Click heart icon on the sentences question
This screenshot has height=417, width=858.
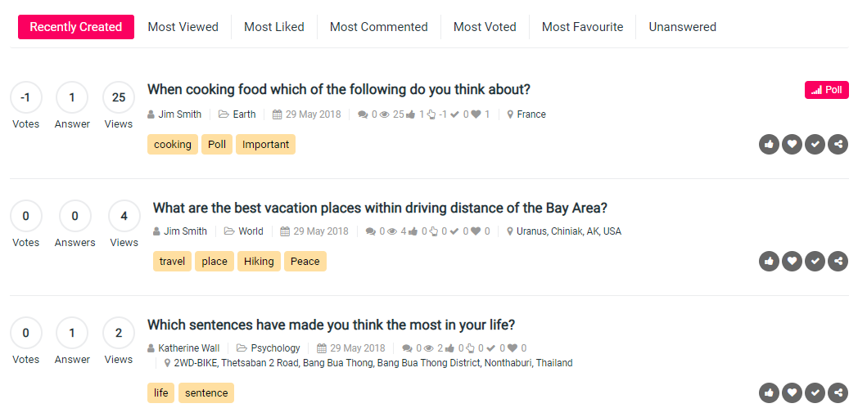pos(791,393)
